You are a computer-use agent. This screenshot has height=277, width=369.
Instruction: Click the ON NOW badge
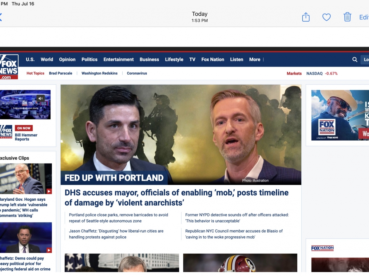pyautogui.click(x=24, y=128)
